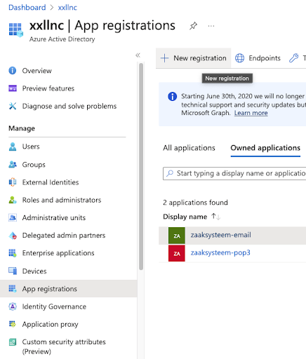Click the Overview info icon

pyautogui.click(x=13, y=71)
